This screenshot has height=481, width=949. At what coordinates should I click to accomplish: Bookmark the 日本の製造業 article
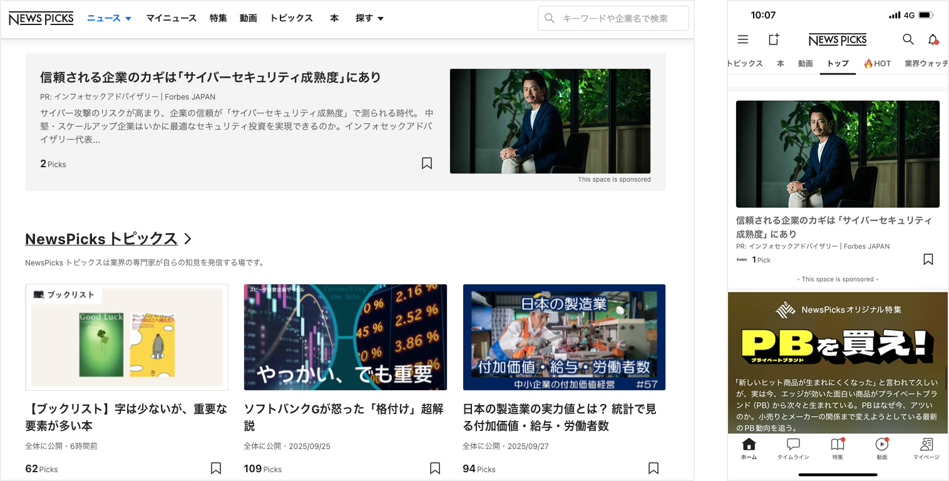654,468
